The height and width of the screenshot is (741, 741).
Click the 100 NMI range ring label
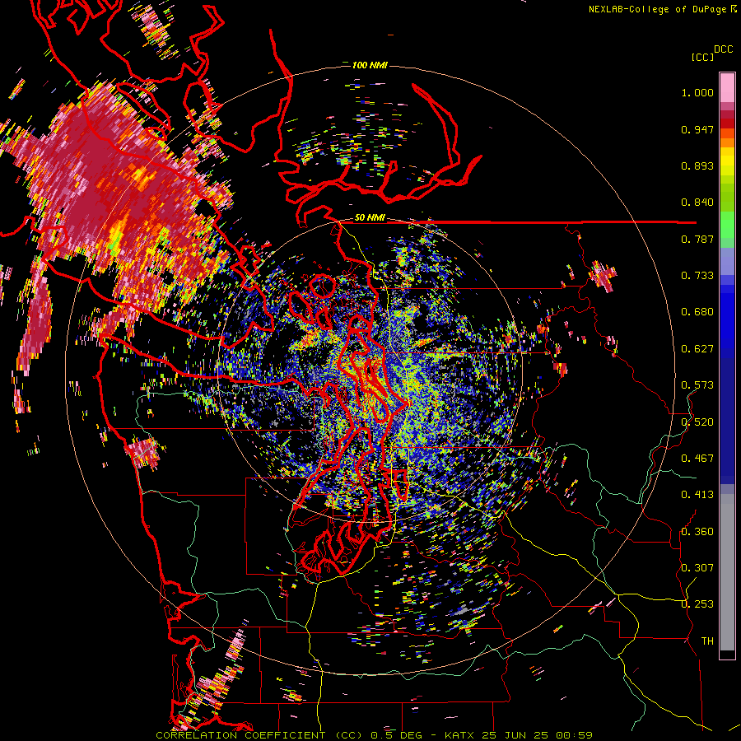coord(370,65)
